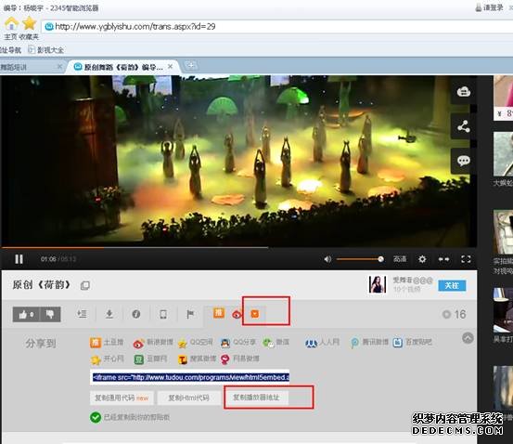Screen dimensions: 513x444
Task: Open the player settings gear
Action: tap(422, 259)
